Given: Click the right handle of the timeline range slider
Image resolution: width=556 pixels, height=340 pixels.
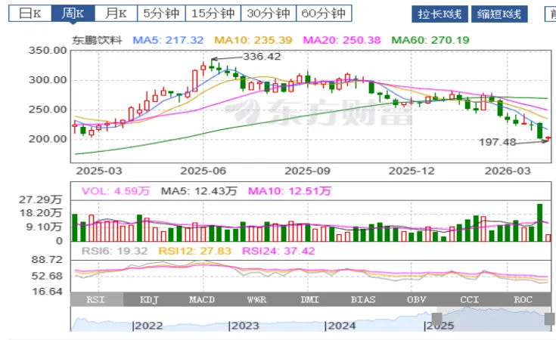Looking at the screenshot, I should pos(550,318).
